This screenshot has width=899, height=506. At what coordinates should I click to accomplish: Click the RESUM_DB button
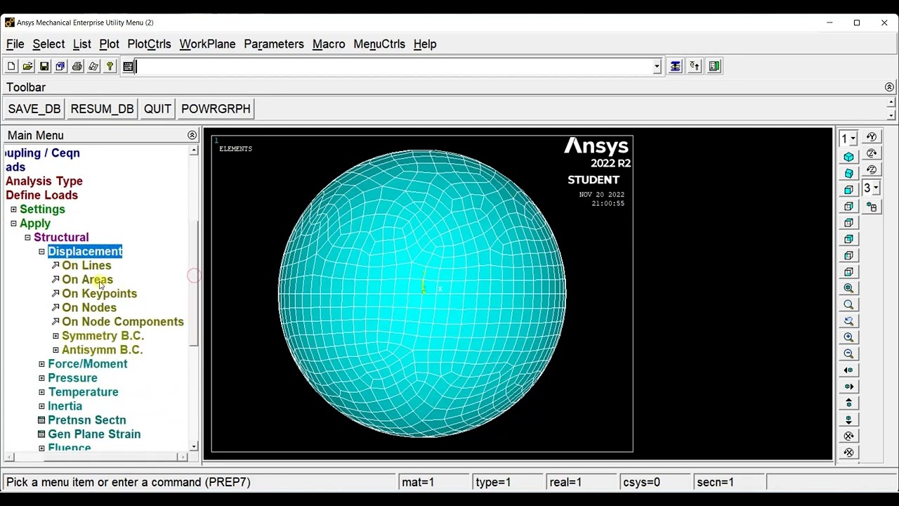pos(102,109)
